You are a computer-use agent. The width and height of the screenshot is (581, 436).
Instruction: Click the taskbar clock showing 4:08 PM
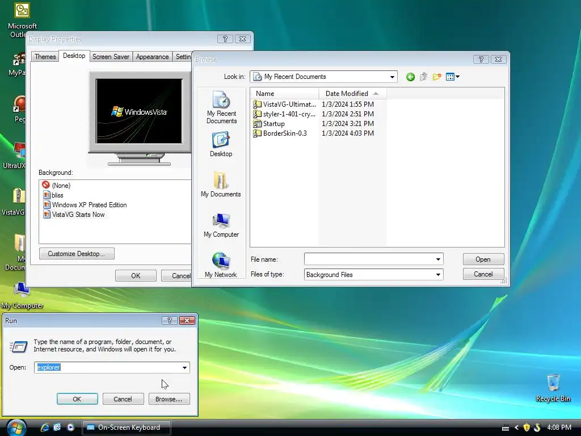(x=559, y=427)
